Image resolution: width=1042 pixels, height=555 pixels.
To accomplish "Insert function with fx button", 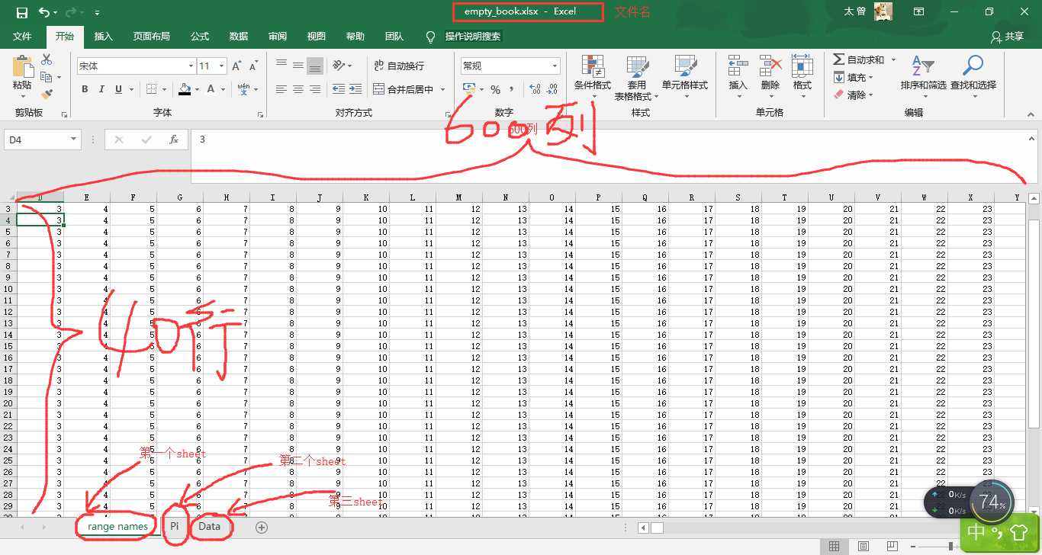I will click(174, 140).
